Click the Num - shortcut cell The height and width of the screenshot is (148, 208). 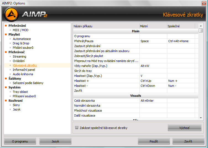(x=181, y=86)
